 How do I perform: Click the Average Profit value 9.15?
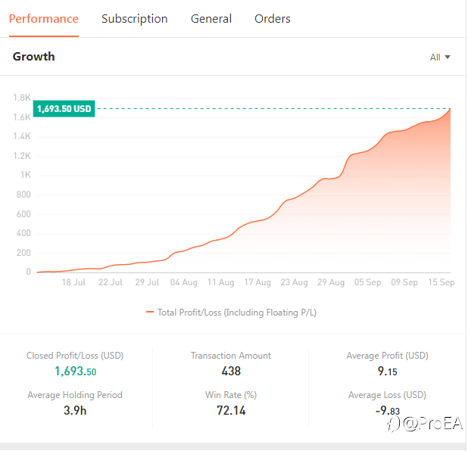(387, 371)
